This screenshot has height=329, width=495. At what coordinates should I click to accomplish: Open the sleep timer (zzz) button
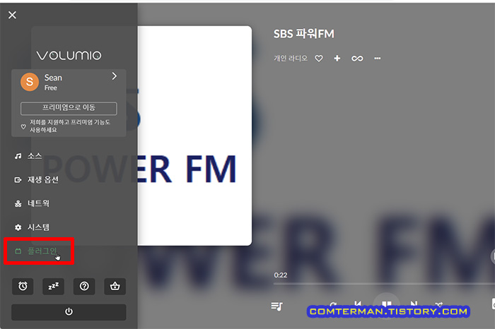(53, 286)
